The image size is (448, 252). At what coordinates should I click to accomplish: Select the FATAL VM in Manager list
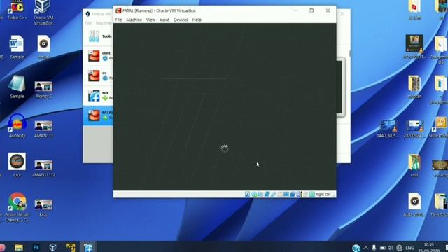[x=98, y=115]
